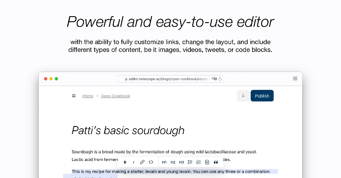Format selection as block quote
Viewport: 341px width, 178px height.
[216, 162]
